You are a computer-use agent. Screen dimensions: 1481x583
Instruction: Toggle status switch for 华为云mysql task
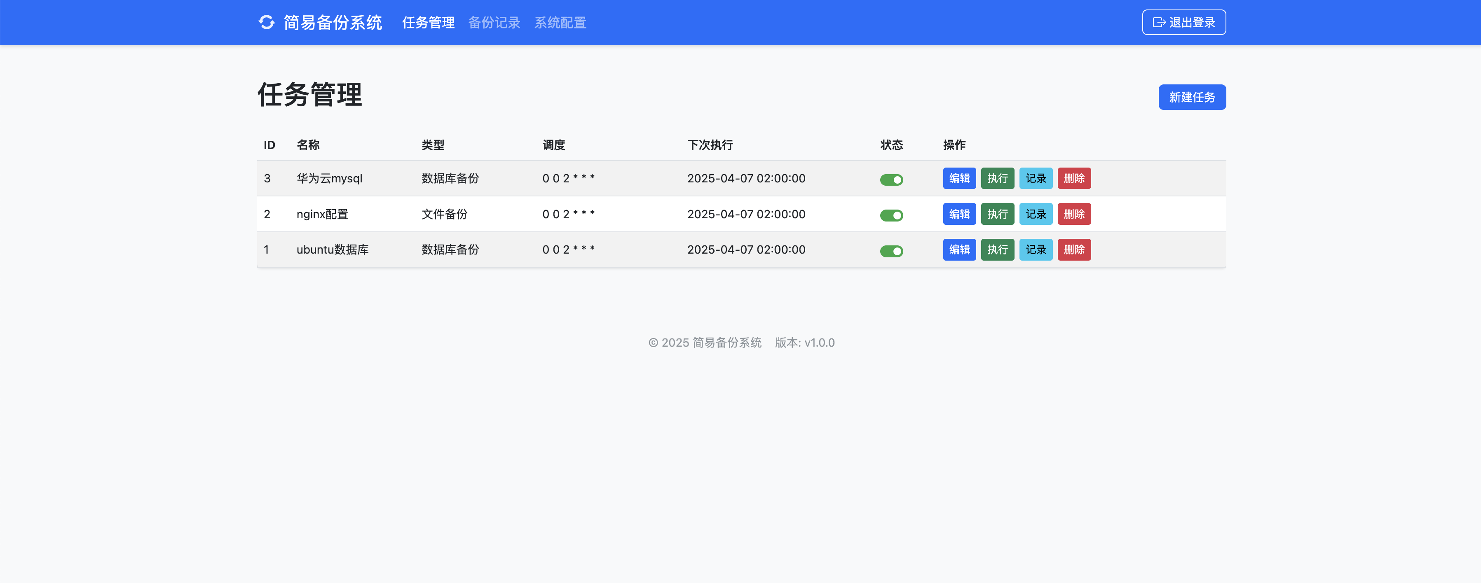pyautogui.click(x=891, y=180)
